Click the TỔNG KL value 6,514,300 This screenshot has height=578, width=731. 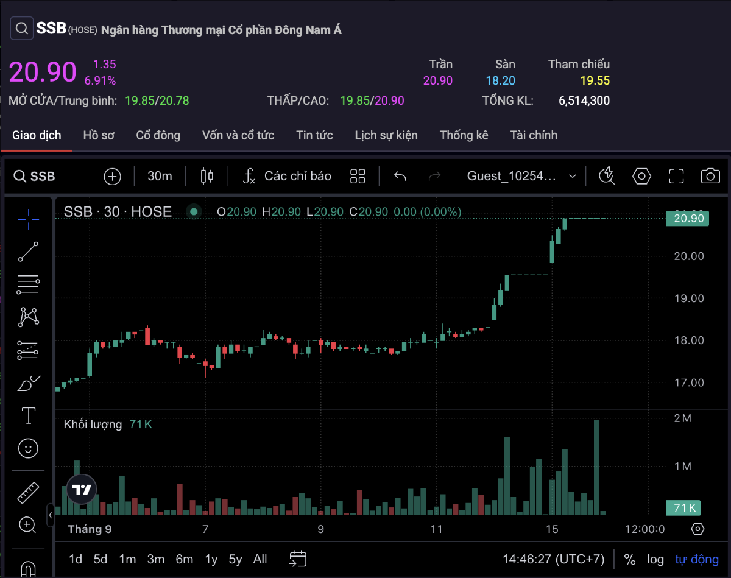click(584, 100)
